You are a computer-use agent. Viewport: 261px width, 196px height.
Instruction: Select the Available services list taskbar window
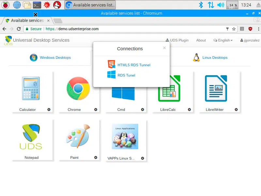click(90, 5)
